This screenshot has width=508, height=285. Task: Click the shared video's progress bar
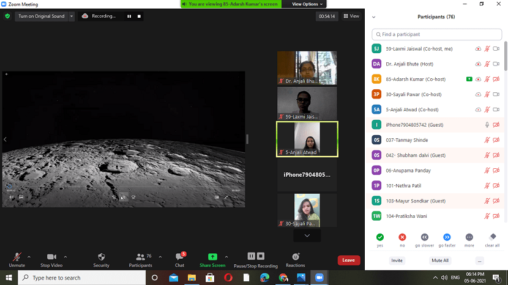122,187
